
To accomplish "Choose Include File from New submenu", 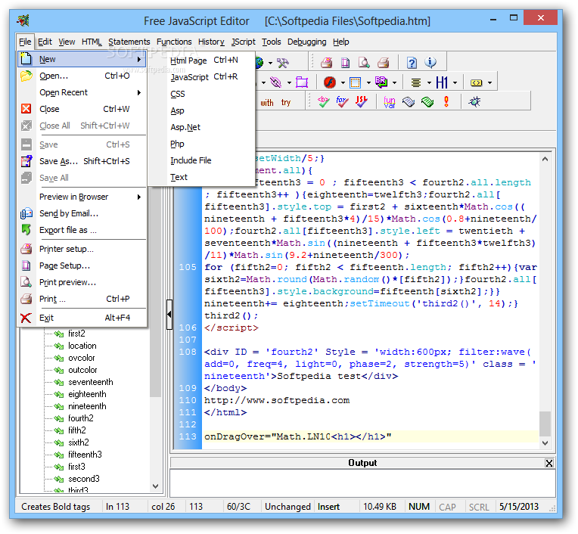I will [202, 160].
